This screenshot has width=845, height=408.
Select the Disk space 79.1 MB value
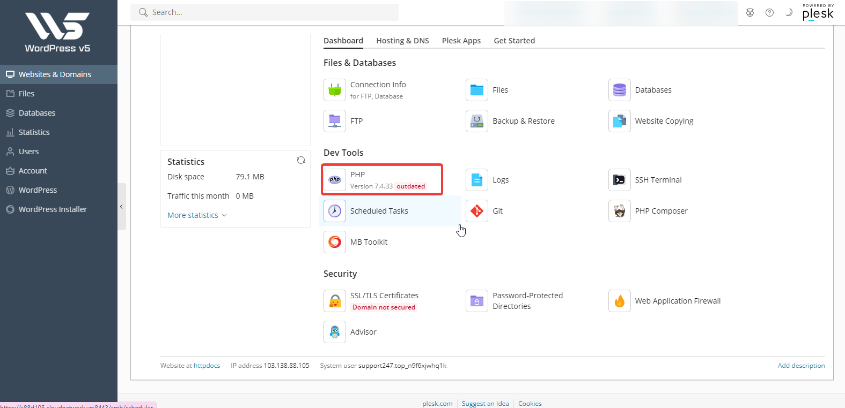click(250, 177)
